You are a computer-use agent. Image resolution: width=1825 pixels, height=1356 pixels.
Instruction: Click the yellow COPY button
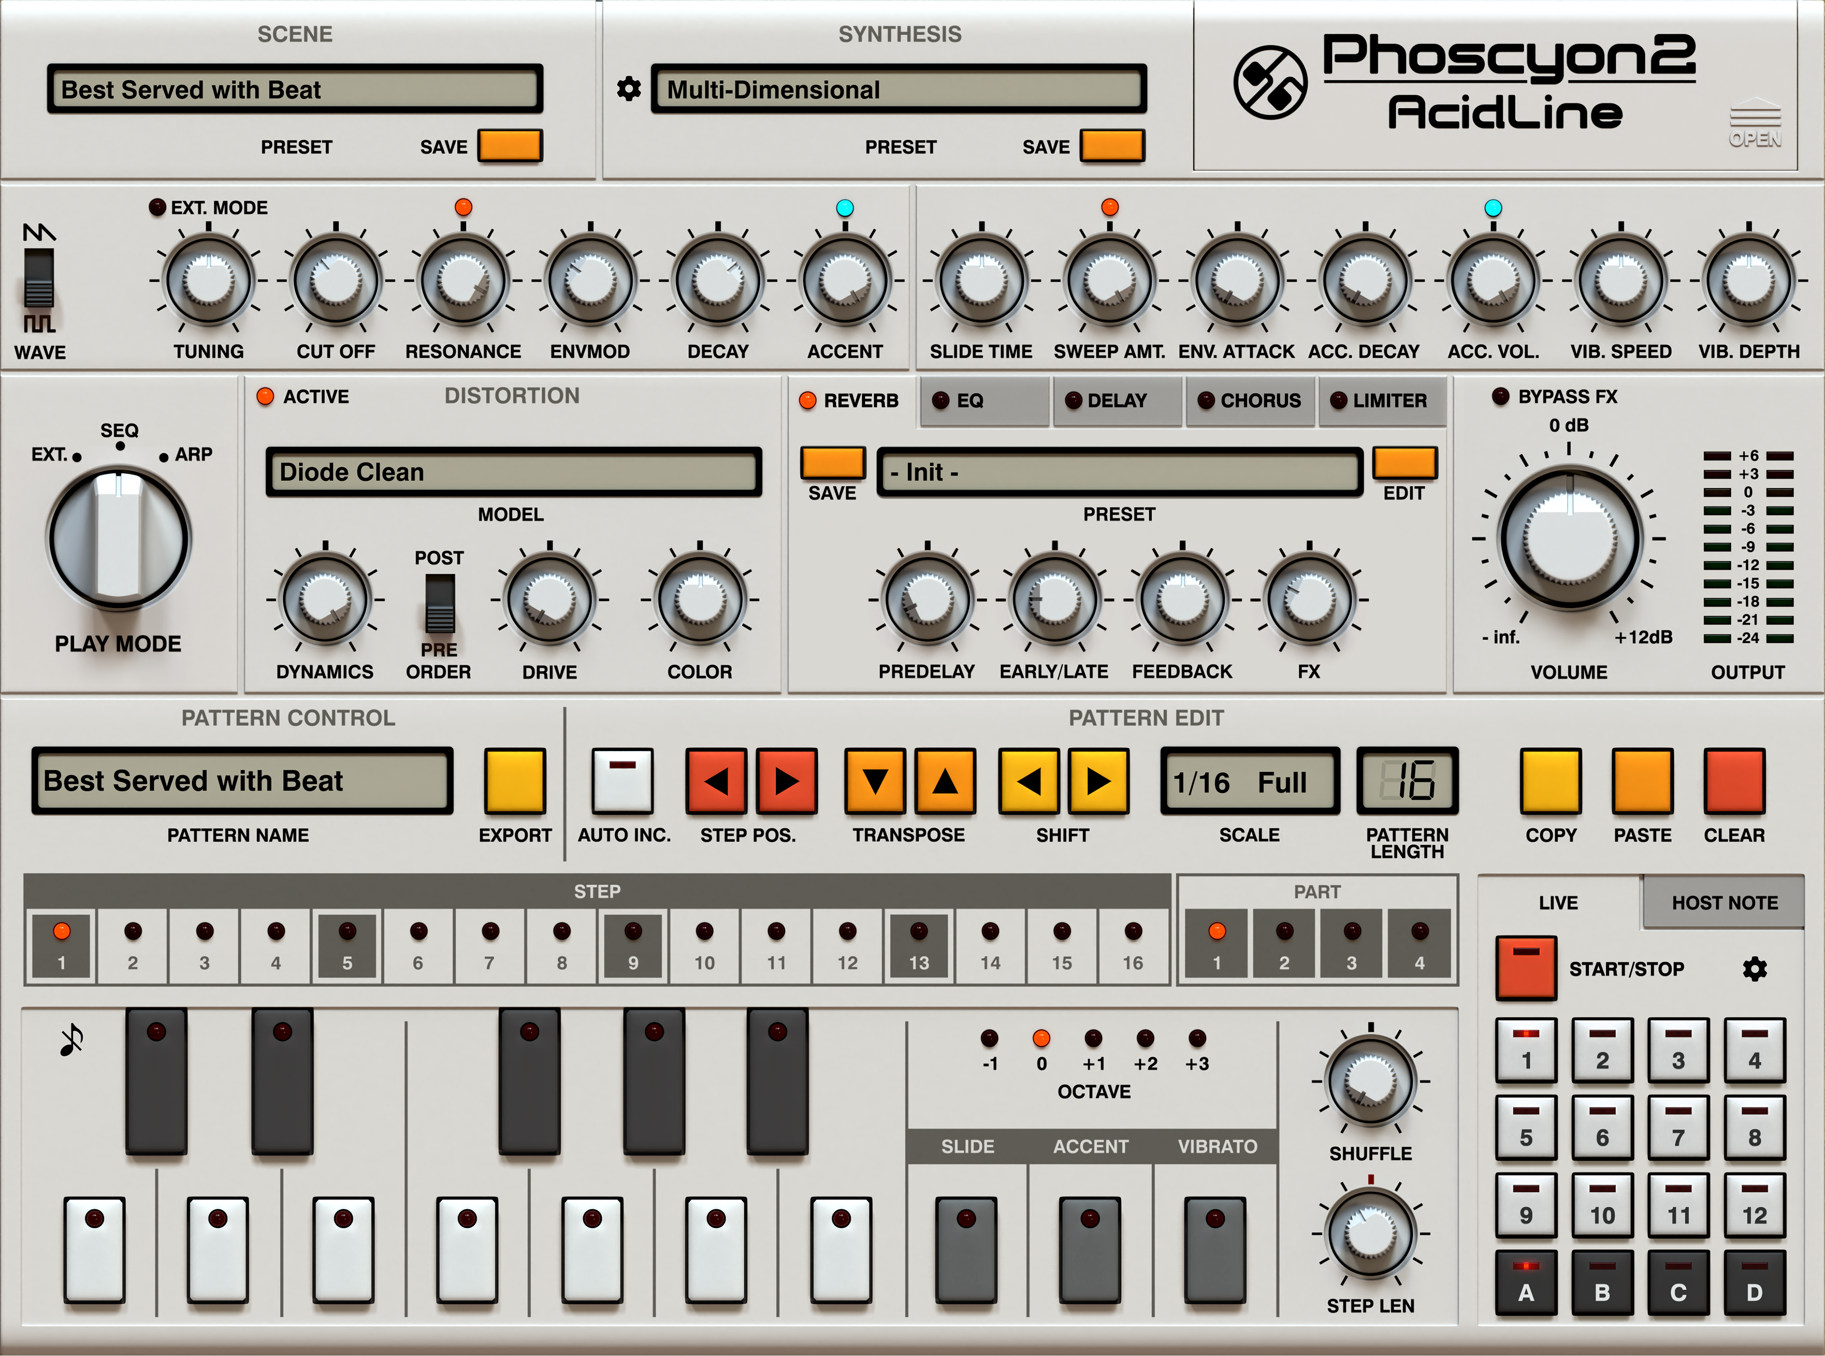click(x=1551, y=781)
